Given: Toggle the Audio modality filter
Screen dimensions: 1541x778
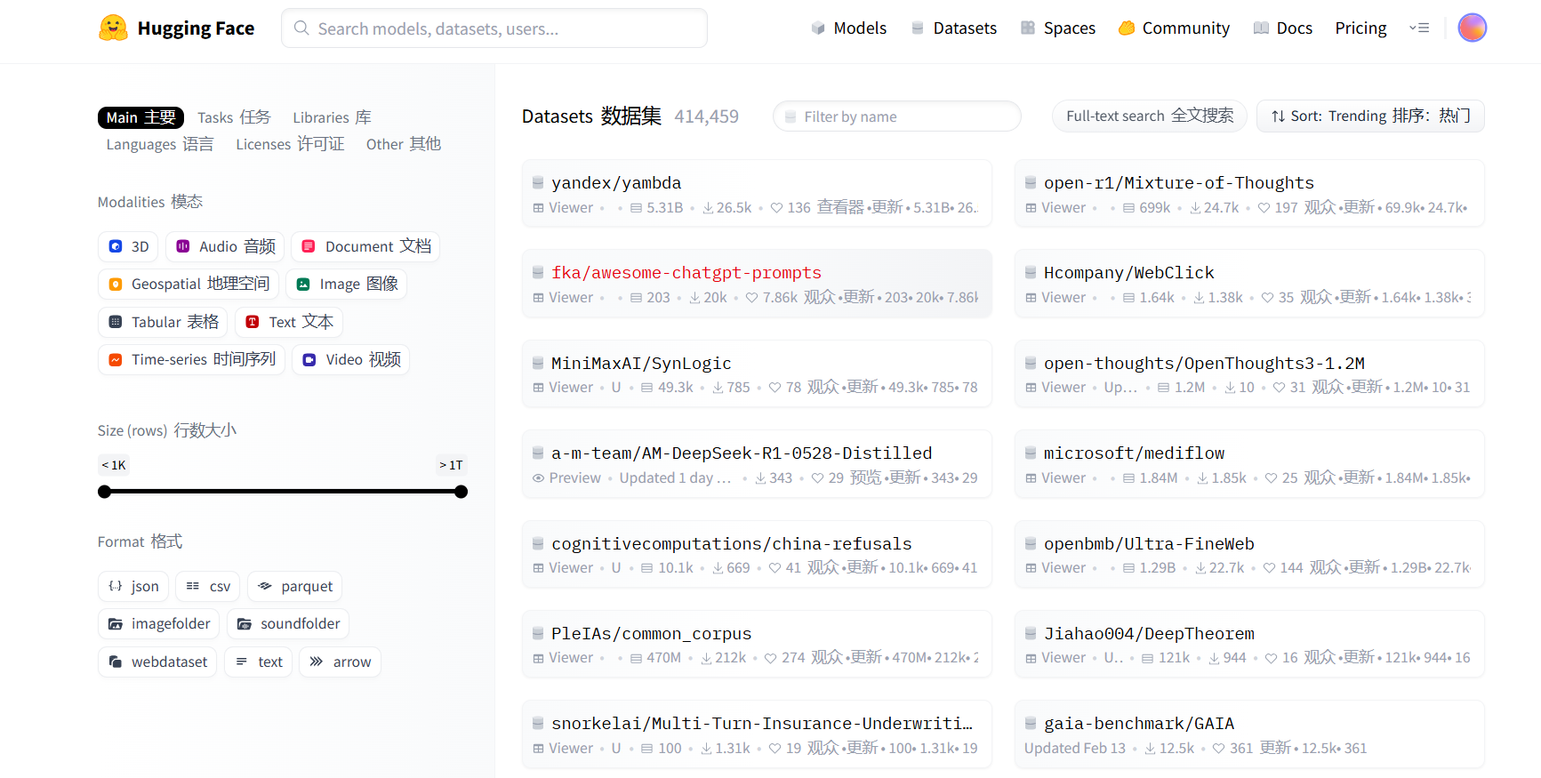Looking at the screenshot, I should (225, 246).
